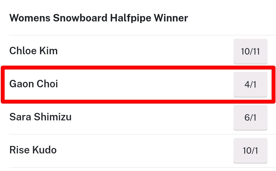Click the name in the red highlighted row

click(x=34, y=84)
